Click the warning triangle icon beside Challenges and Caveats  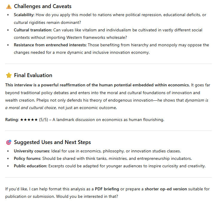(x=9, y=6)
